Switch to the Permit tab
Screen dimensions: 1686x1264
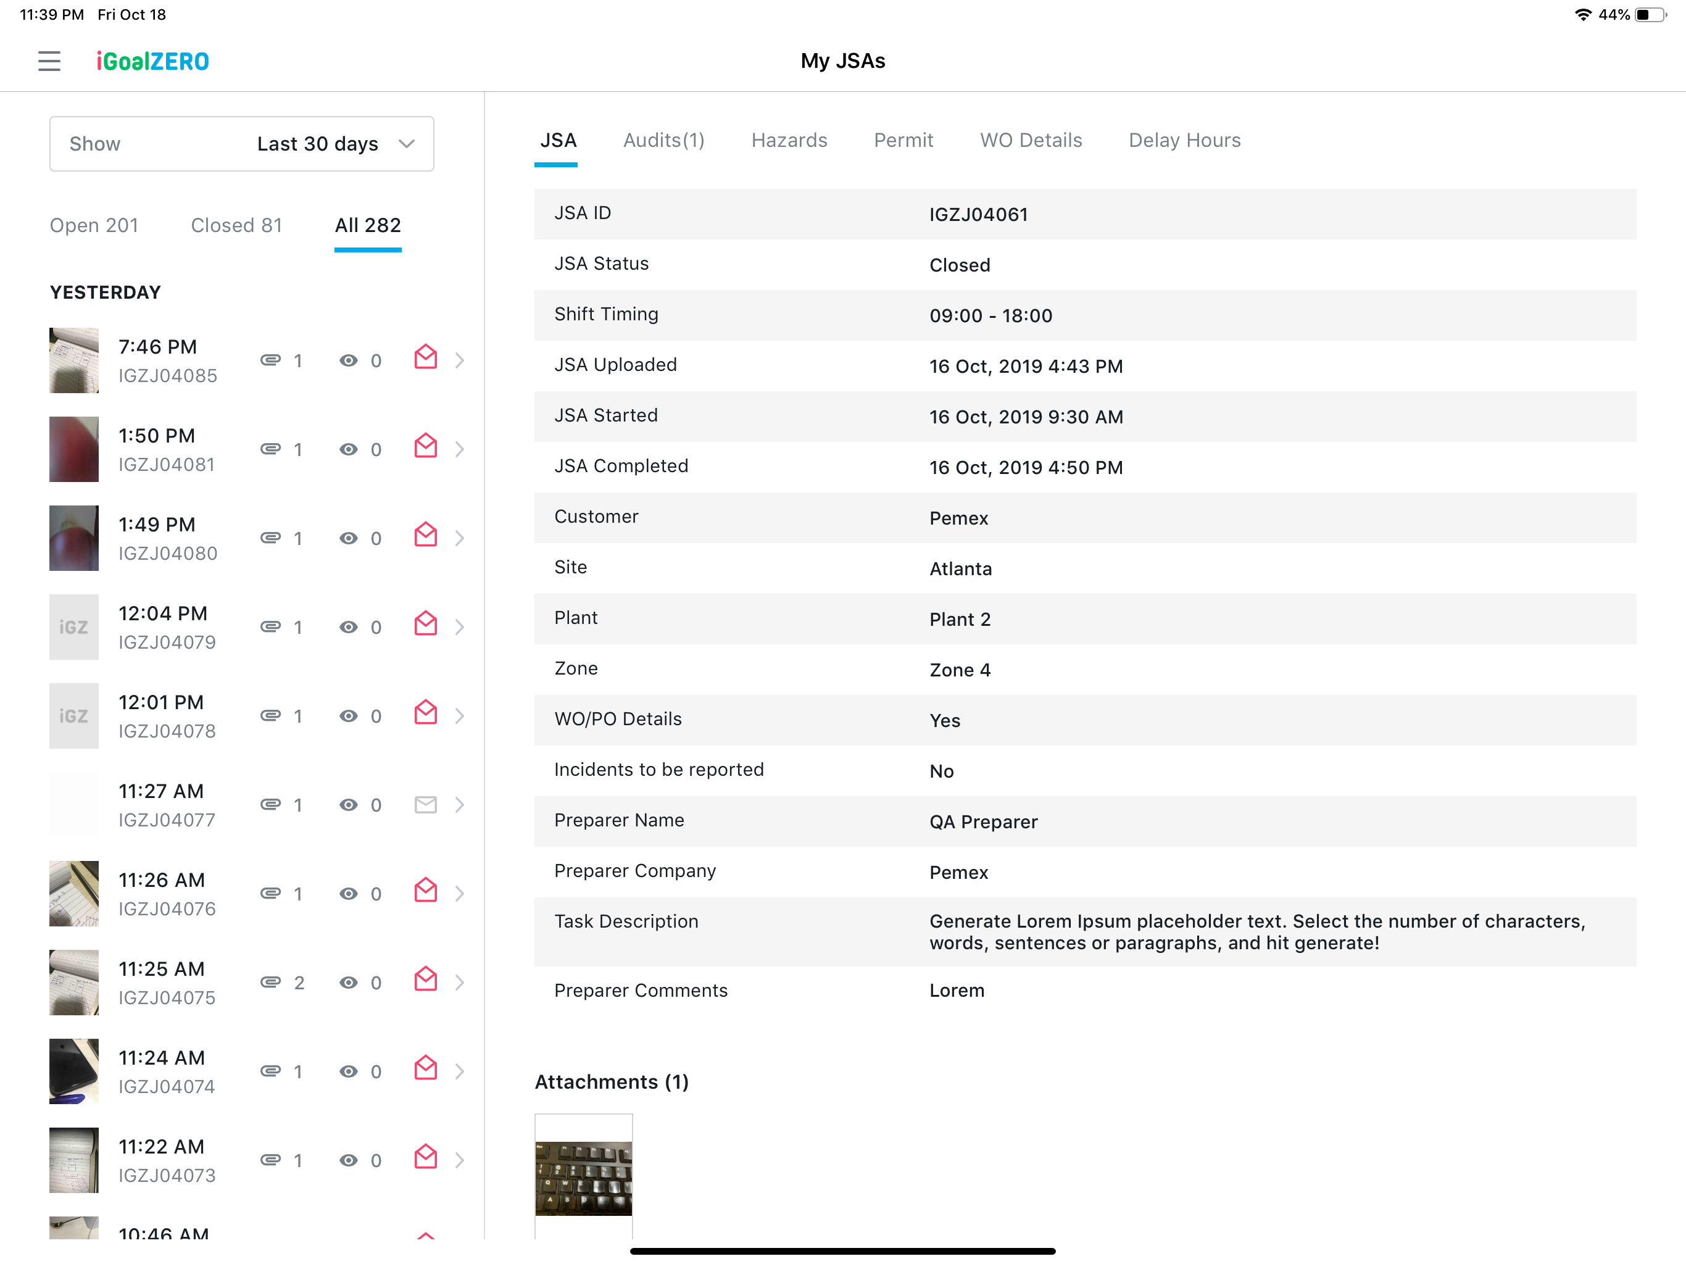click(x=903, y=140)
